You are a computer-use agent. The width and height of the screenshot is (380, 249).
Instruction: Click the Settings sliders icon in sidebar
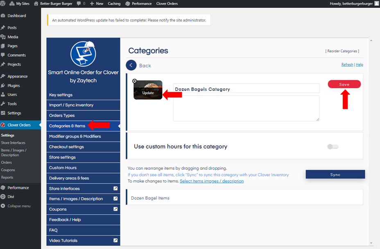click(x=3, y=113)
